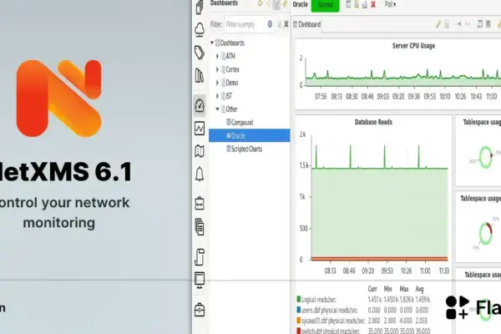The image size is (501, 334).
Task: Open the cloud icon in the sidebar
Action: click(x=200, y=30)
